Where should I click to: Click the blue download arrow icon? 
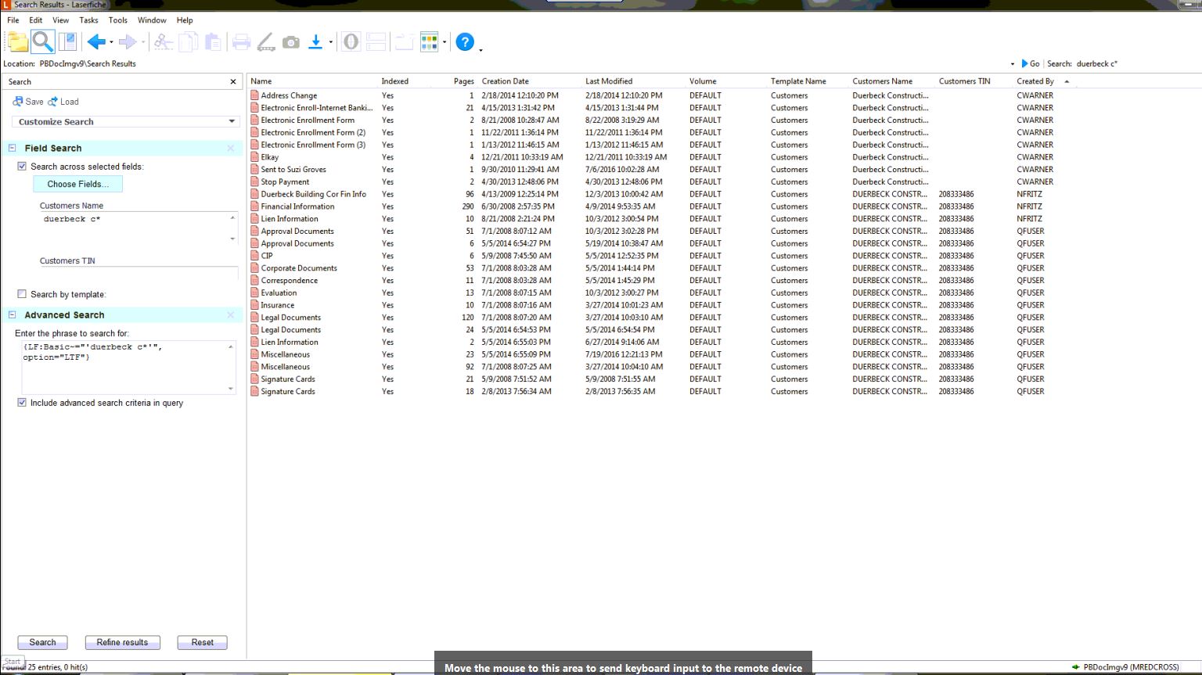click(315, 42)
